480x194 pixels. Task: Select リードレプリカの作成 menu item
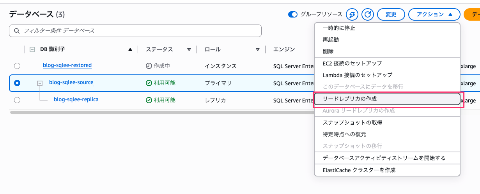point(387,99)
